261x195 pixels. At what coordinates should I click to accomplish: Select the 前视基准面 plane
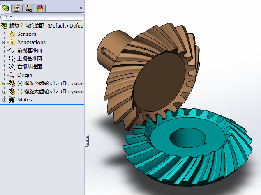pos(30,50)
